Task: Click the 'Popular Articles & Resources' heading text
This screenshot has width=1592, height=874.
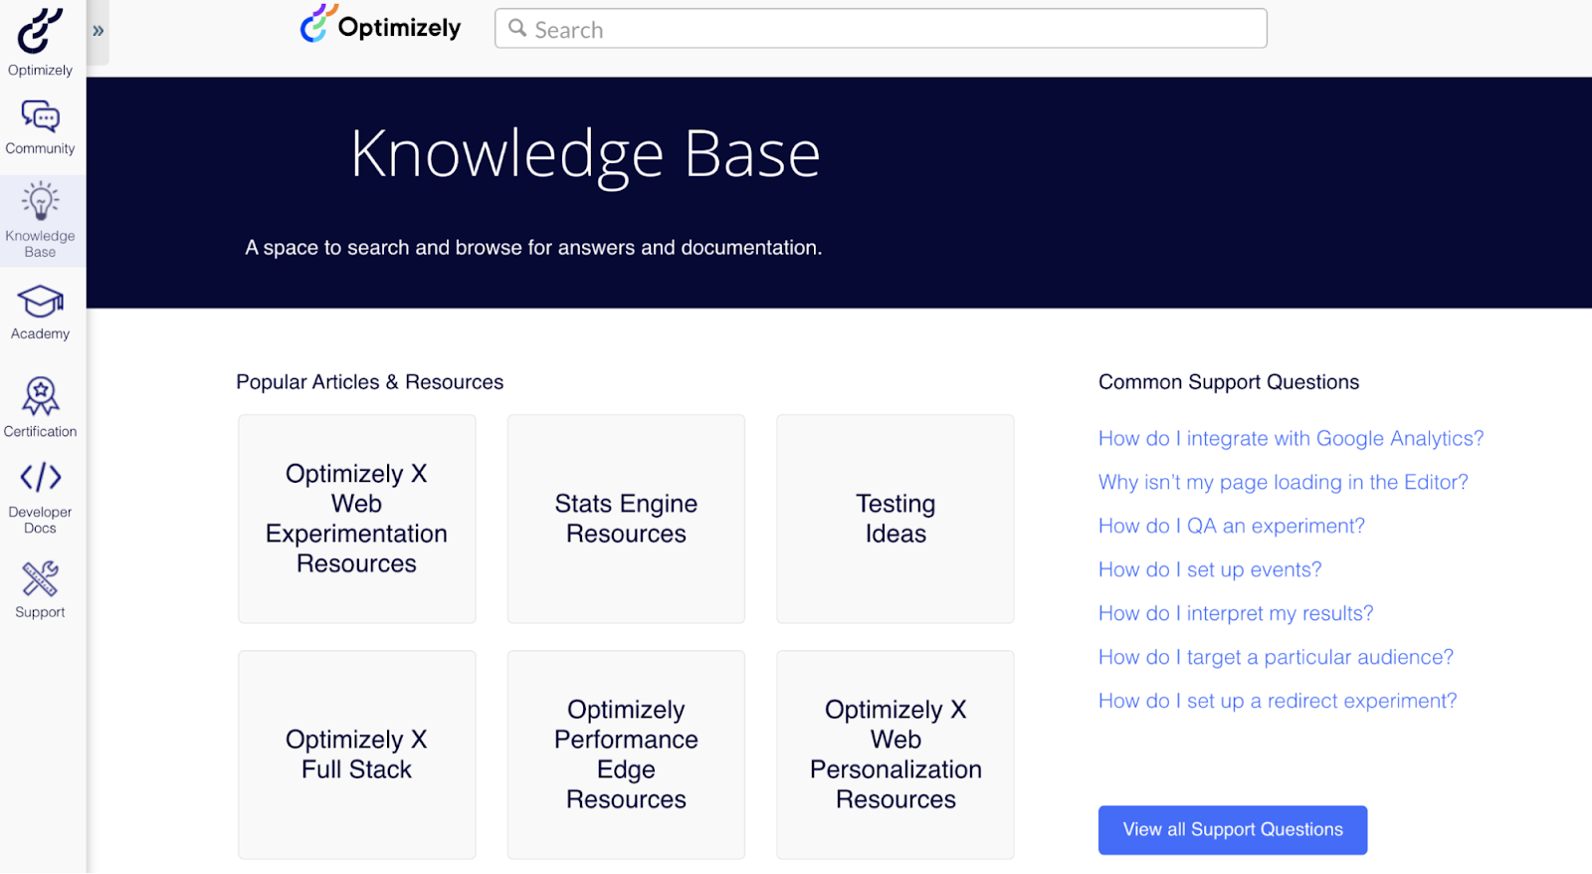Action: pos(370,382)
